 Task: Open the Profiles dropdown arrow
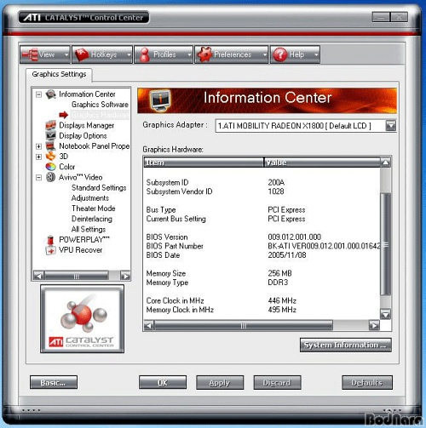tap(189, 54)
